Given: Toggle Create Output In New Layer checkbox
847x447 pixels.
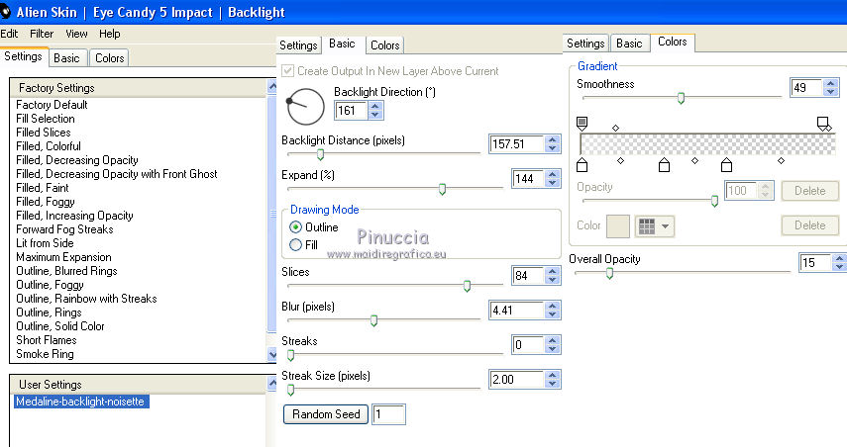Looking at the screenshot, I should click(x=288, y=70).
